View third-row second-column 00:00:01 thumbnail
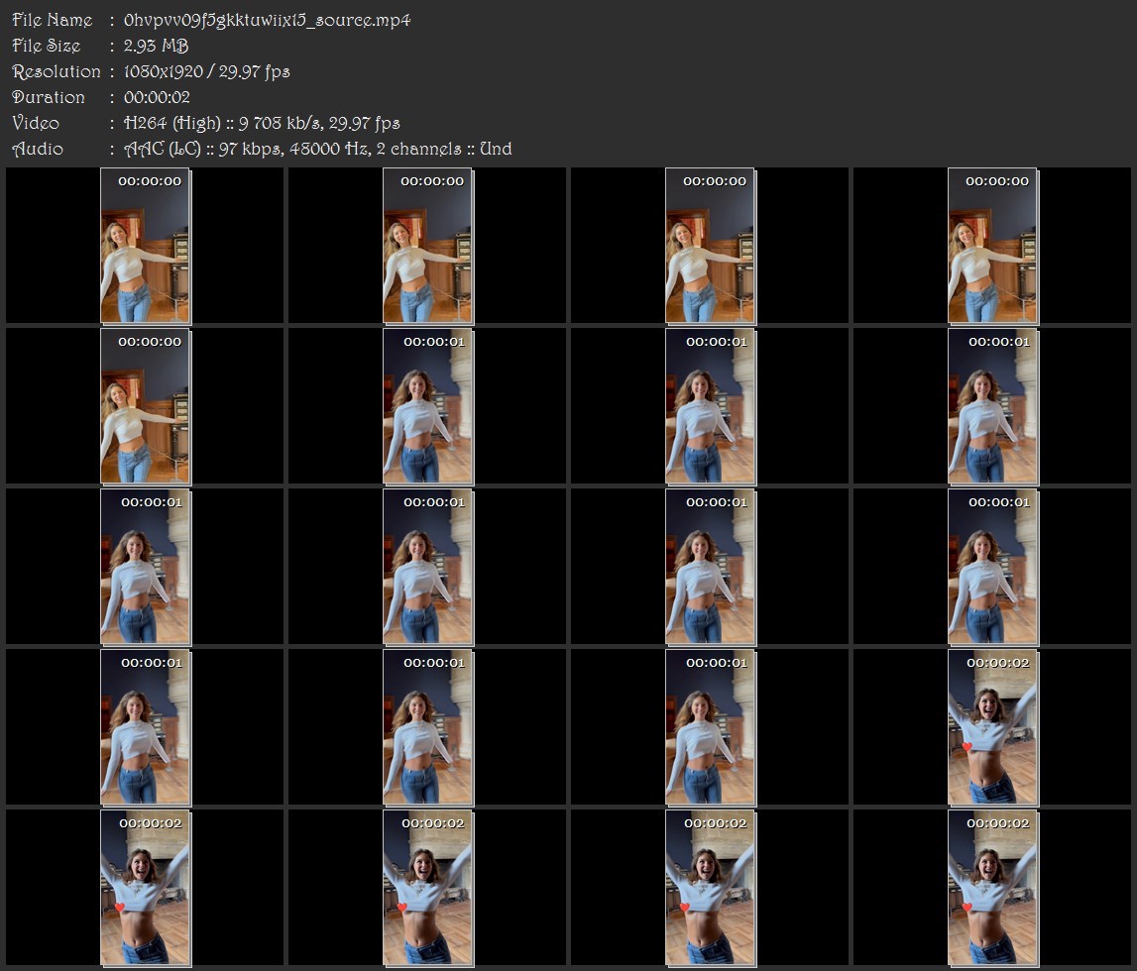The width and height of the screenshot is (1137, 971). click(428, 567)
